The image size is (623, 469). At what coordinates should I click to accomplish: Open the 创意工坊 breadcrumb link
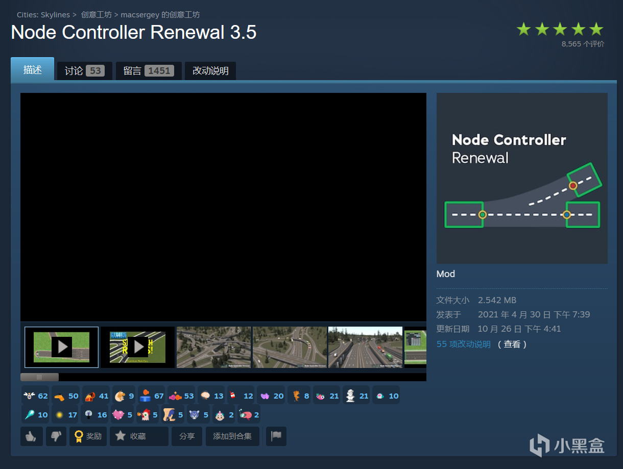tap(96, 15)
